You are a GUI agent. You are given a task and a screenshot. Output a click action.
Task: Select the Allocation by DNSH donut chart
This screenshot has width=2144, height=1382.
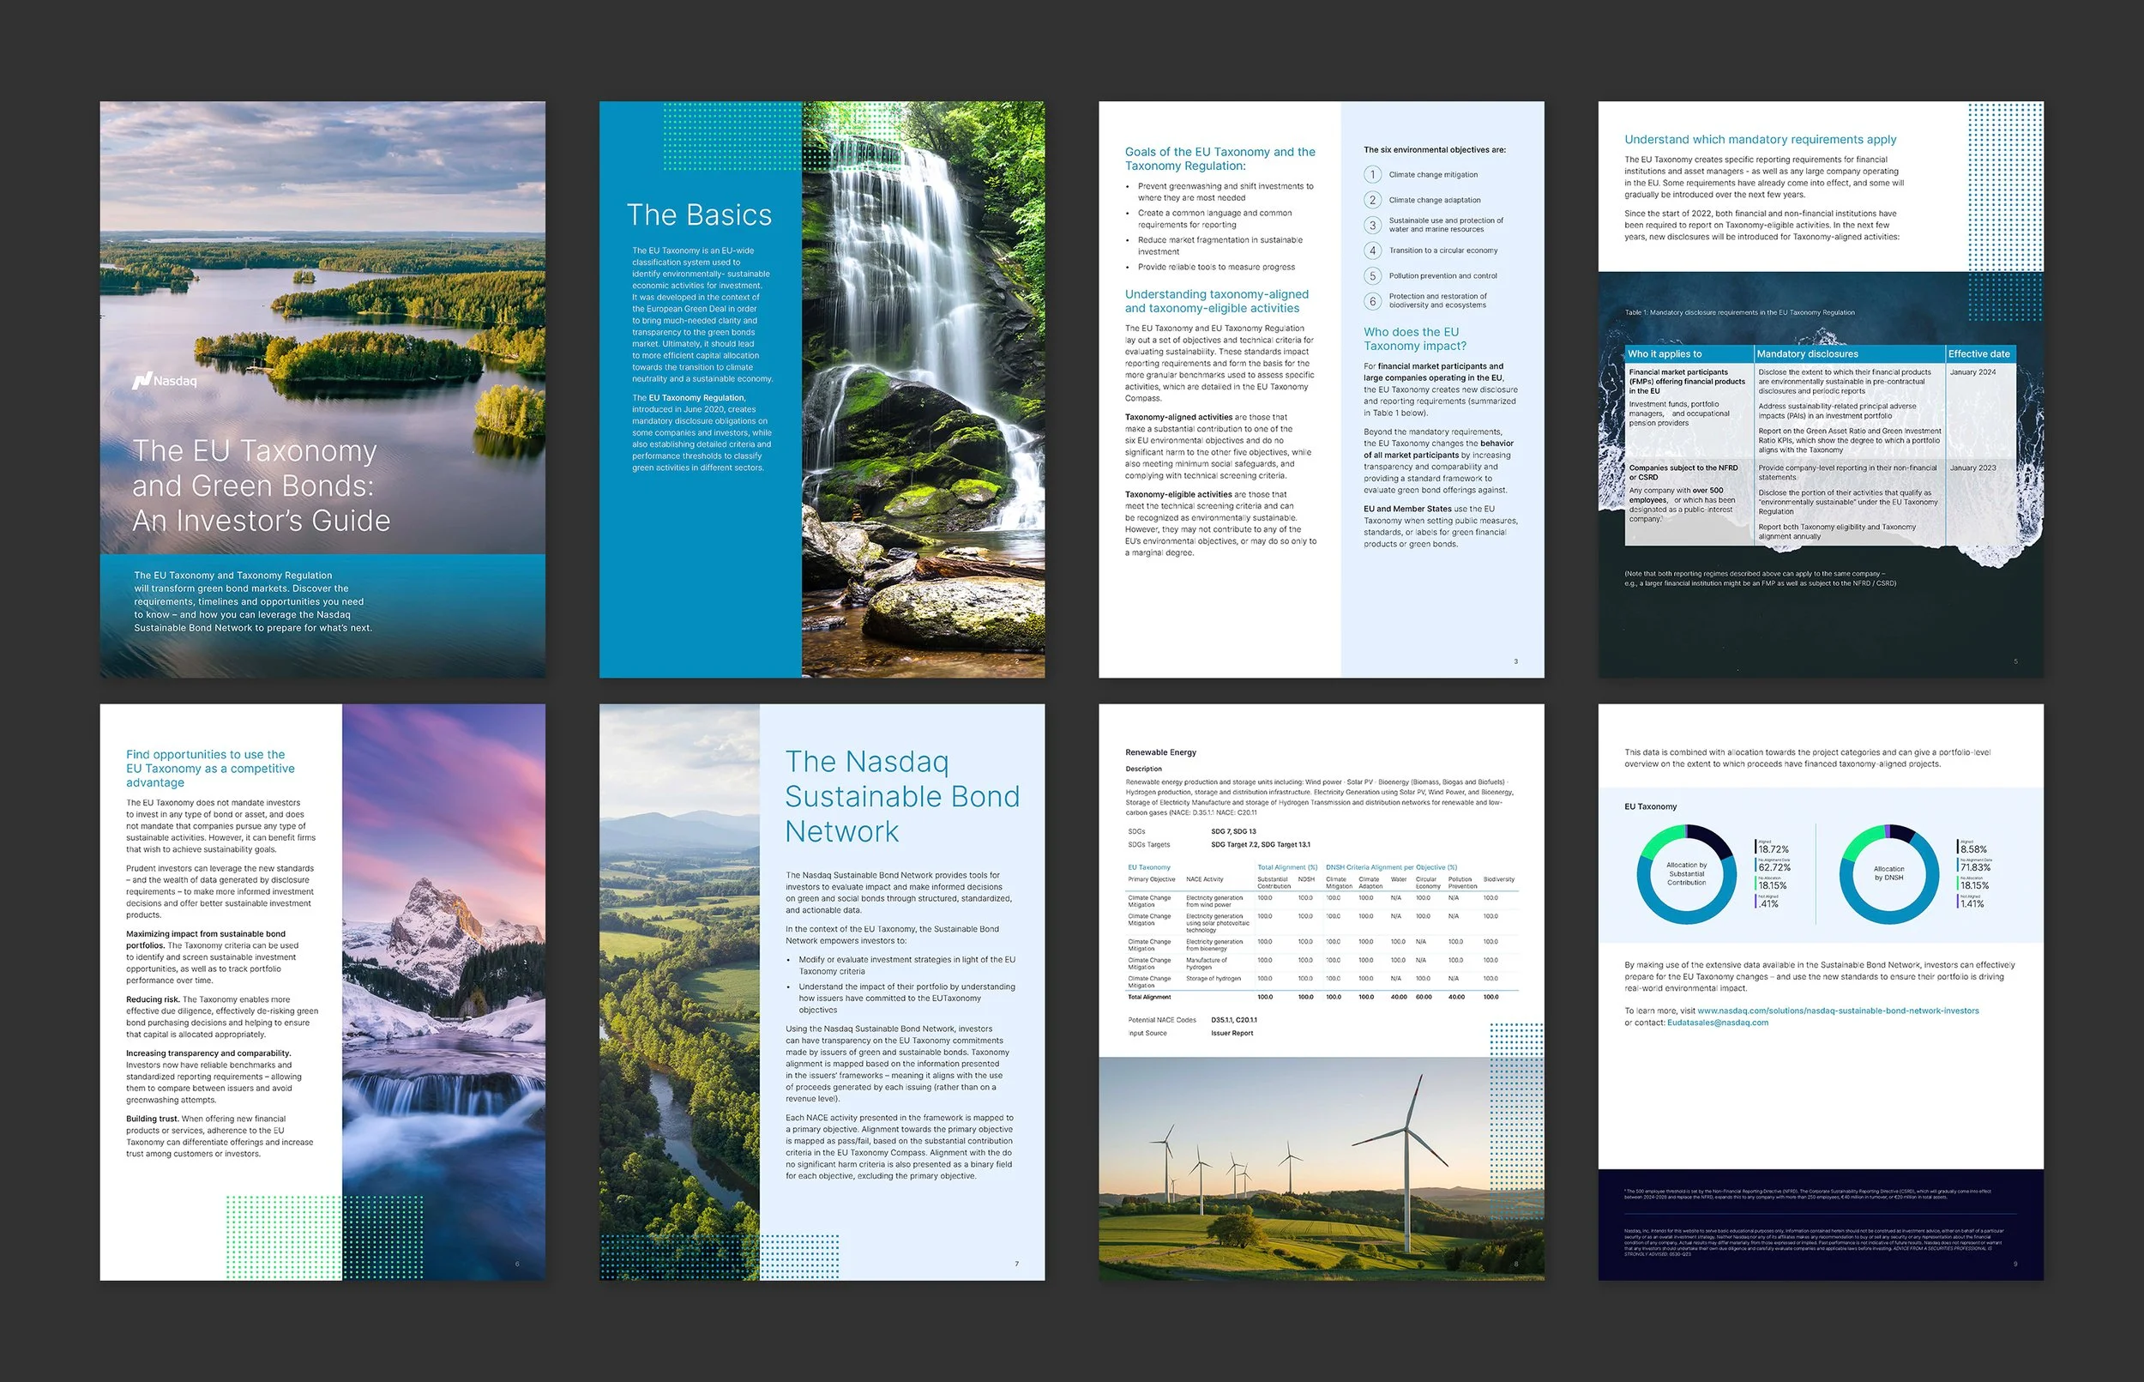click(1888, 874)
